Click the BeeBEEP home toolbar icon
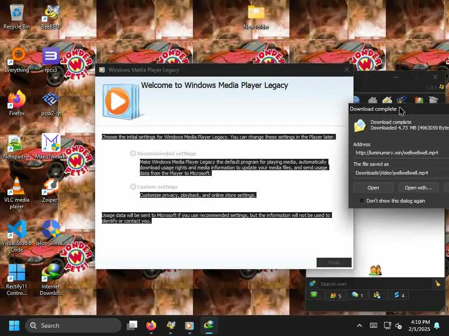449x336 pixels. click(x=372, y=100)
